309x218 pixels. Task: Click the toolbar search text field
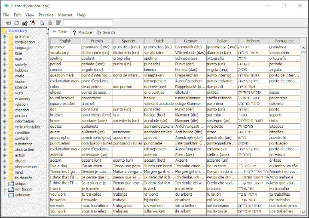88,23
